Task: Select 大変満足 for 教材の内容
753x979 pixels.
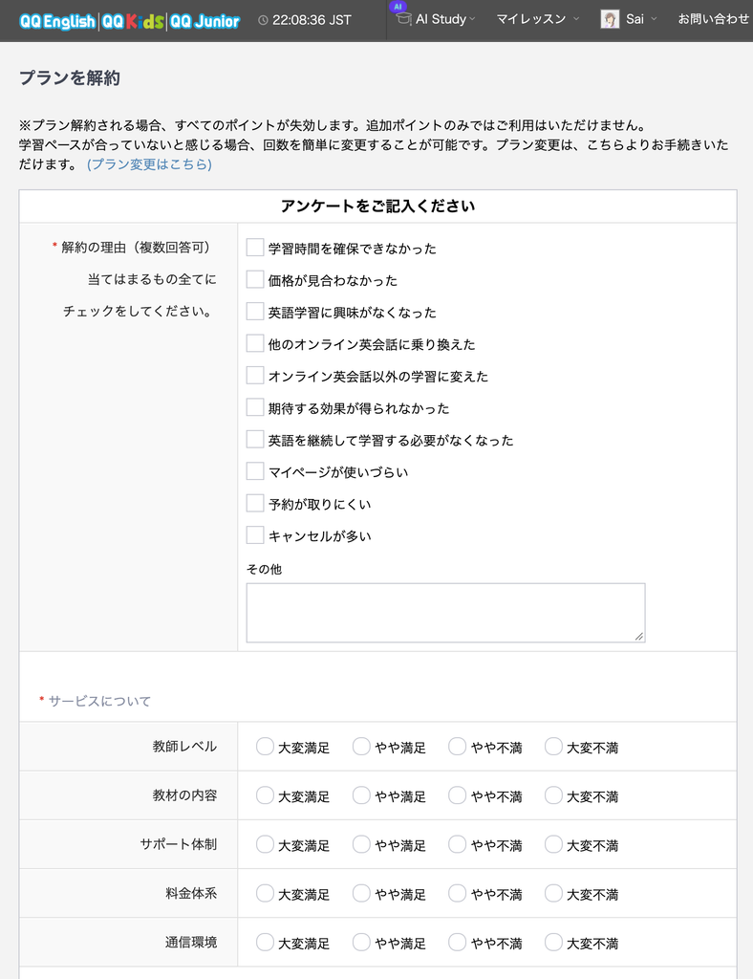Action: (x=265, y=794)
